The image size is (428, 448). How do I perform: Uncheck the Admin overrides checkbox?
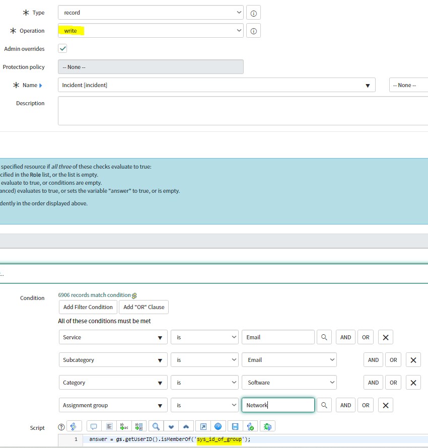[x=63, y=49]
